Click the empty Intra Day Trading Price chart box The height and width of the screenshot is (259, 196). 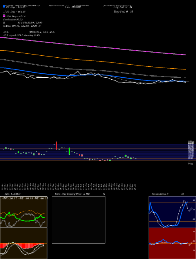coord(78,220)
